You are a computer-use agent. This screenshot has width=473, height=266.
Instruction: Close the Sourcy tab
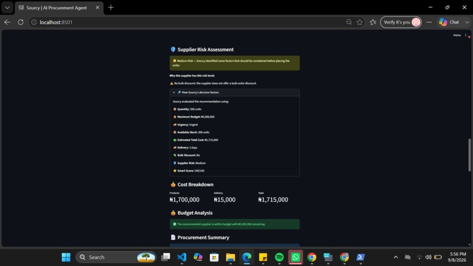click(97, 8)
